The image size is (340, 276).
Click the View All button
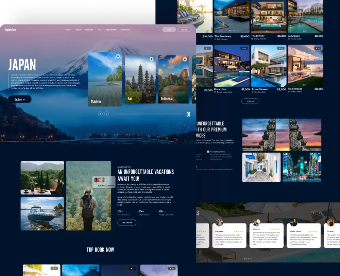coord(250,101)
